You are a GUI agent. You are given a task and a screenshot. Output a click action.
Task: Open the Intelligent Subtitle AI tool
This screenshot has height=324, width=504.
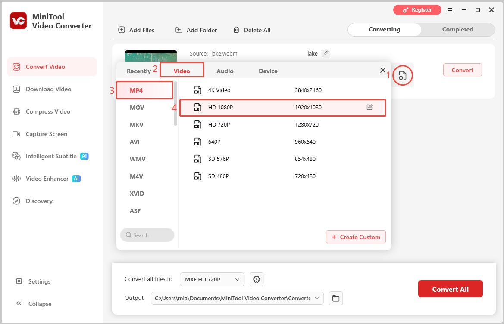(x=50, y=156)
